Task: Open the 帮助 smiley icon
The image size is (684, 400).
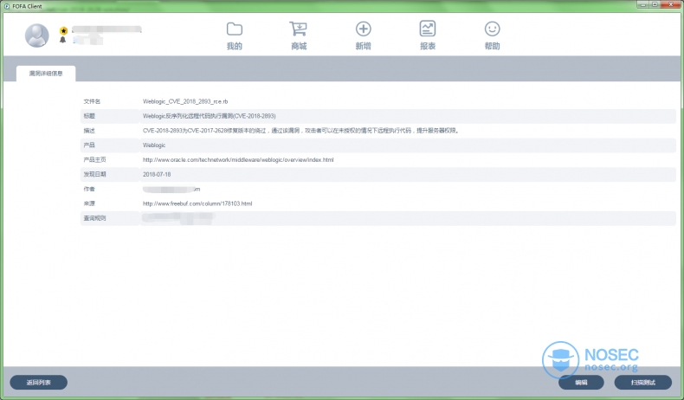Action: 492,29
